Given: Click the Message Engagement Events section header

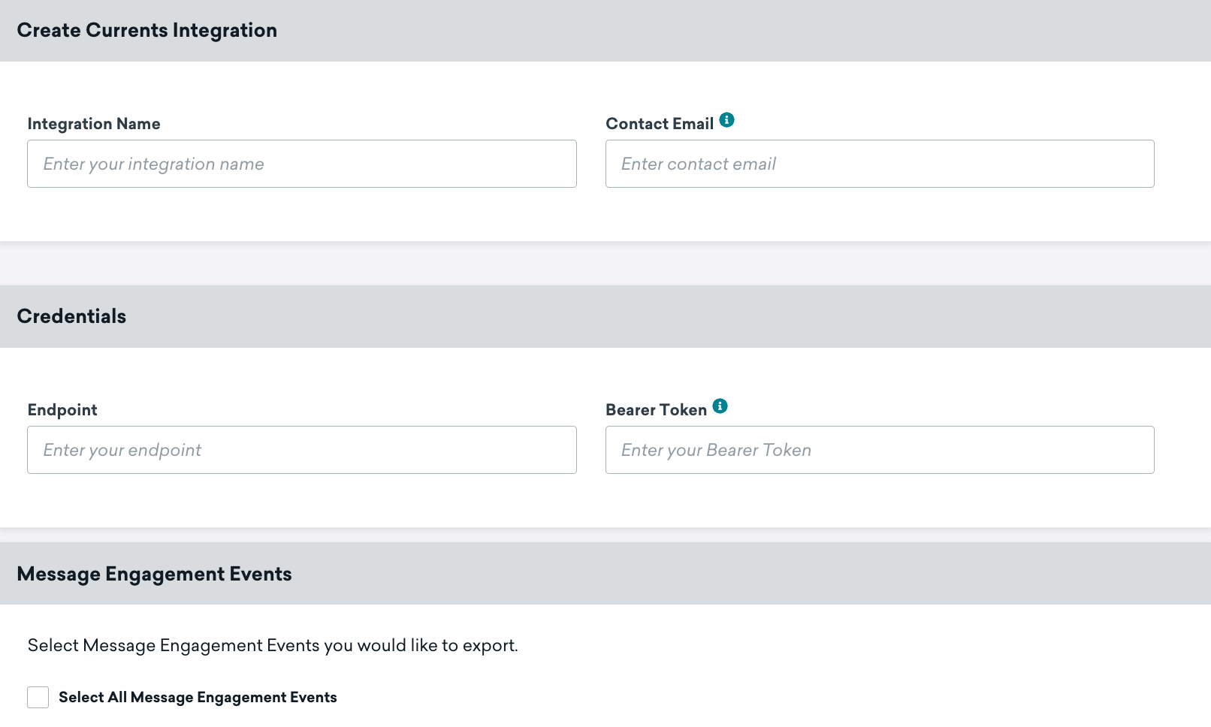Looking at the screenshot, I should coord(154,574).
